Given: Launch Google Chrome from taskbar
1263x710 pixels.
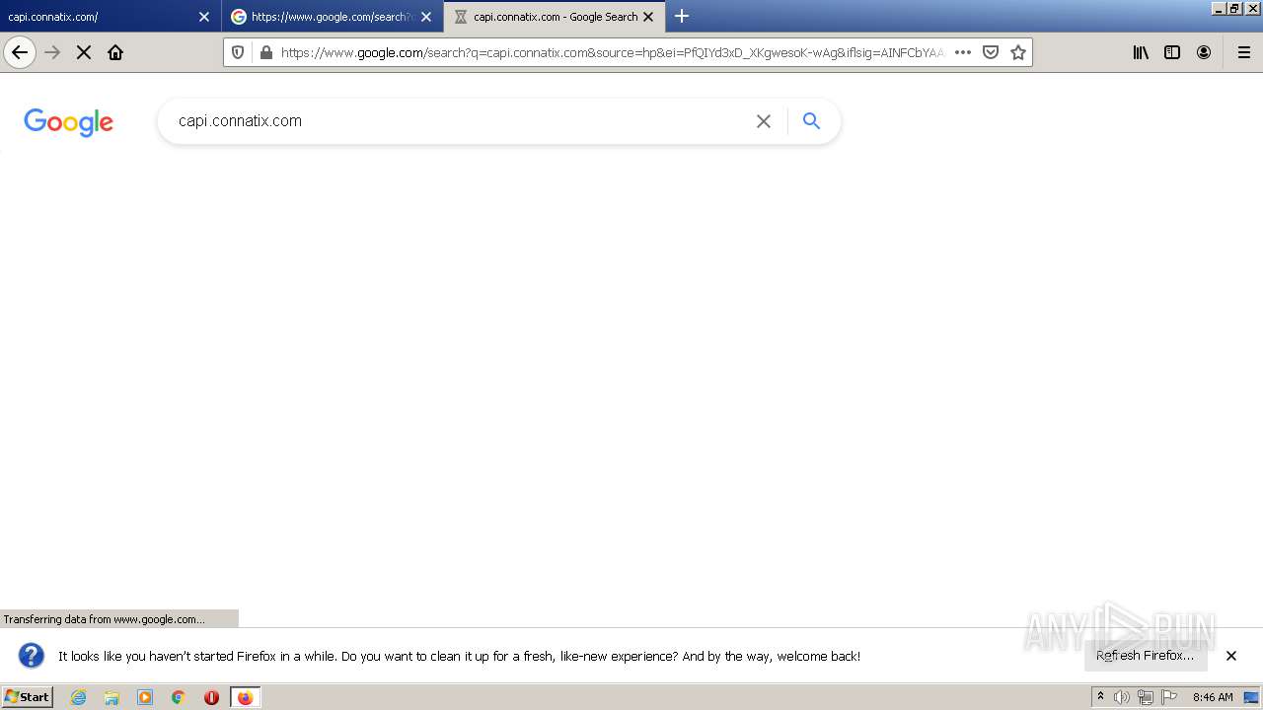Looking at the screenshot, I should coord(179,697).
